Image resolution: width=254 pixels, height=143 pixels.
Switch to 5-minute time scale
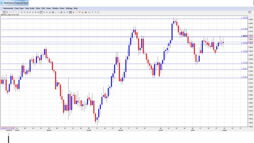[19, 12]
